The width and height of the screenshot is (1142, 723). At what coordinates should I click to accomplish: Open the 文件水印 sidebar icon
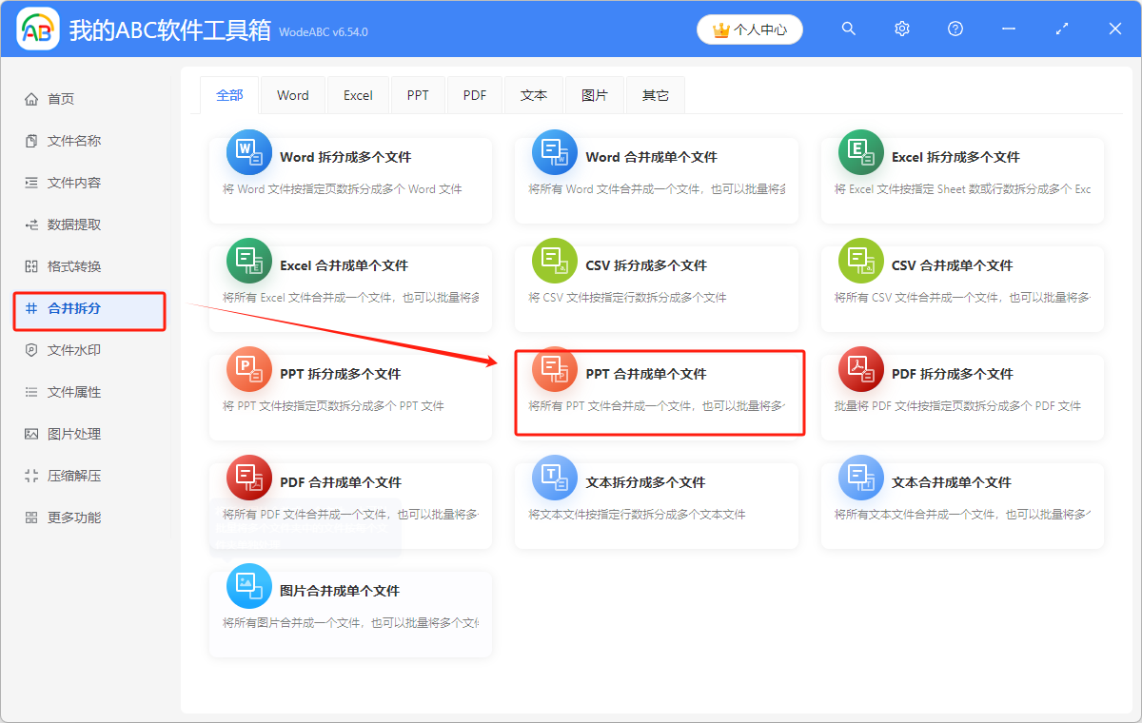30,349
